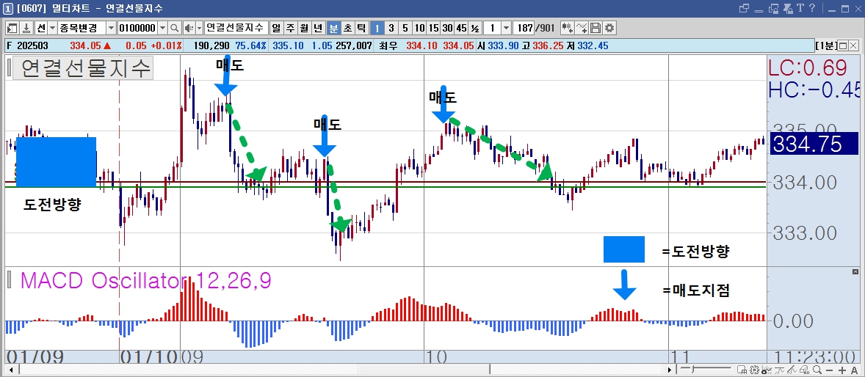Click the magnifier search icon beside code 0100000

click(x=174, y=28)
